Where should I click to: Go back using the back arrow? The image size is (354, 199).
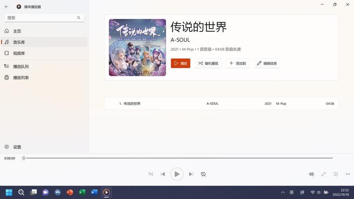(x=6, y=7)
